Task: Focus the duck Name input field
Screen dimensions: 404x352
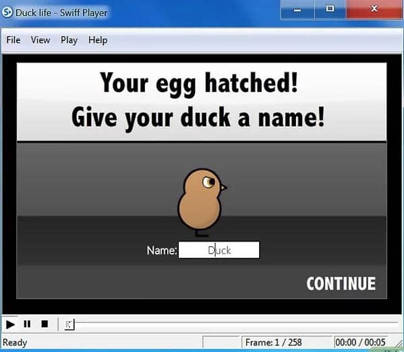Action: [219, 250]
